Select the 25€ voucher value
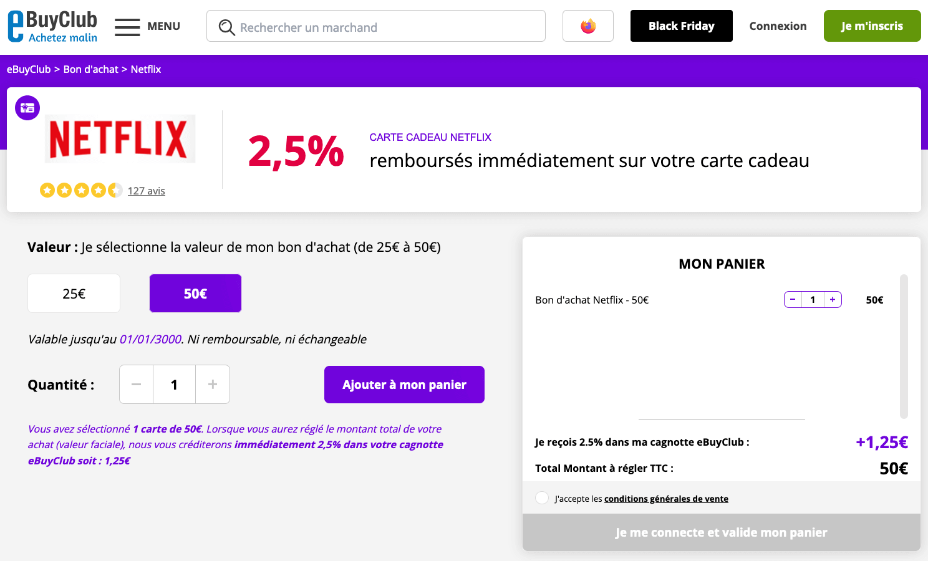Image resolution: width=928 pixels, height=561 pixels. 74,294
